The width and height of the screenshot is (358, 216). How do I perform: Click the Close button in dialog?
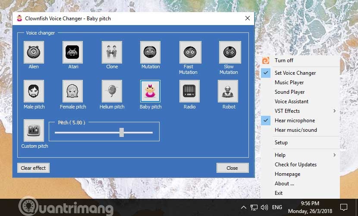point(232,168)
